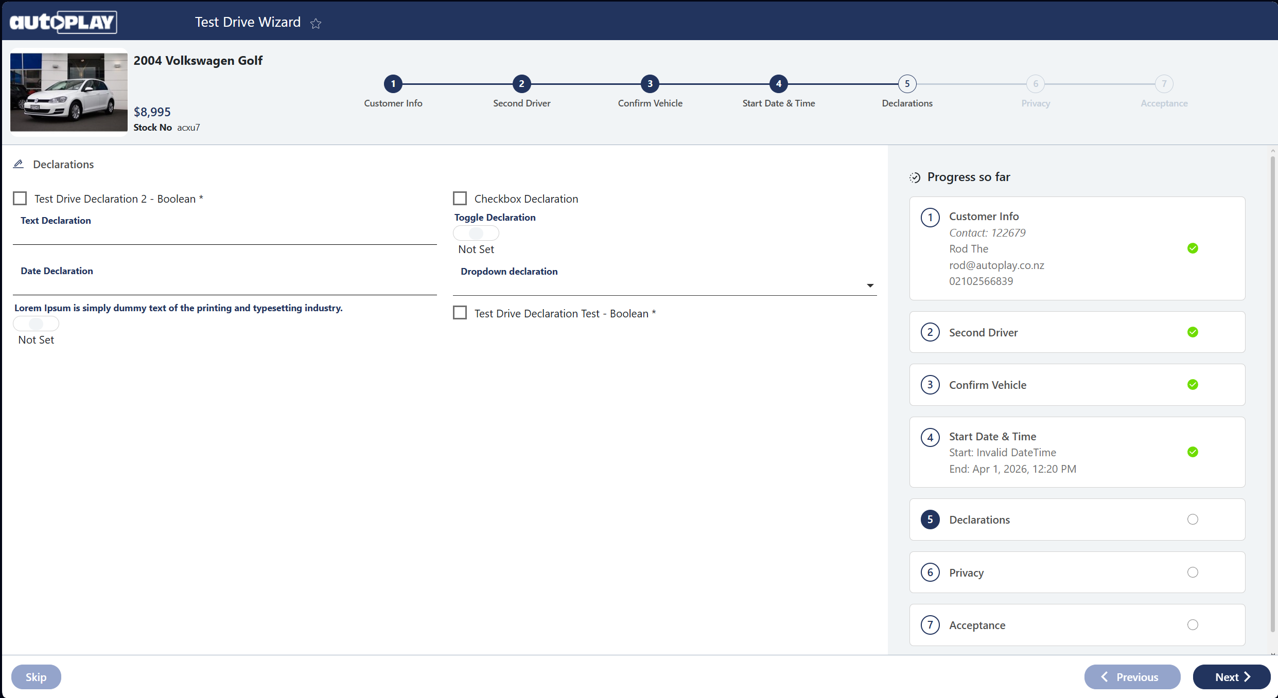Toggle the Lorem Ipsum declaration switch
The height and width of the screenshot is (698, 1278).
click(36, 324)
